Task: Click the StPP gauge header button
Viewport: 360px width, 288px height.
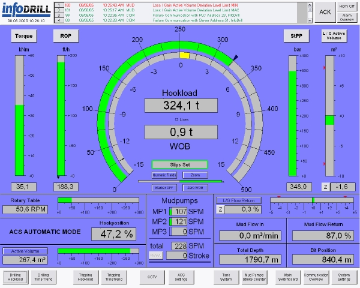Action: click(296, 36)
